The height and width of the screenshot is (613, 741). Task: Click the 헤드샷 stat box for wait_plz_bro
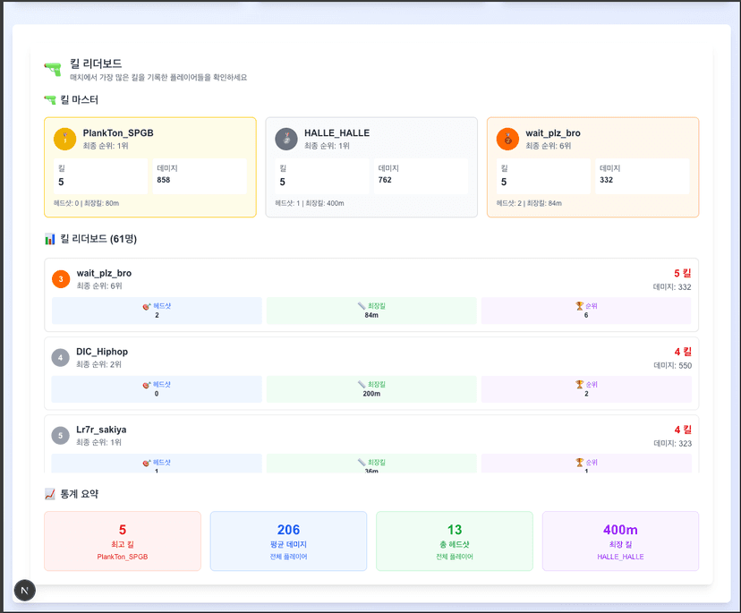pos(157,311)
